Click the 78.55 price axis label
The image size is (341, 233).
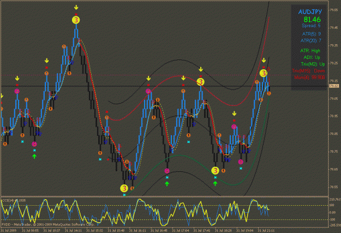pos(334,187)
